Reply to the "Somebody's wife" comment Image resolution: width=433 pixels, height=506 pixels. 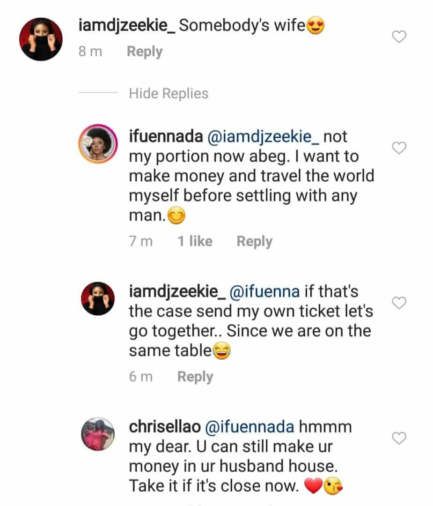pos(145,52)
